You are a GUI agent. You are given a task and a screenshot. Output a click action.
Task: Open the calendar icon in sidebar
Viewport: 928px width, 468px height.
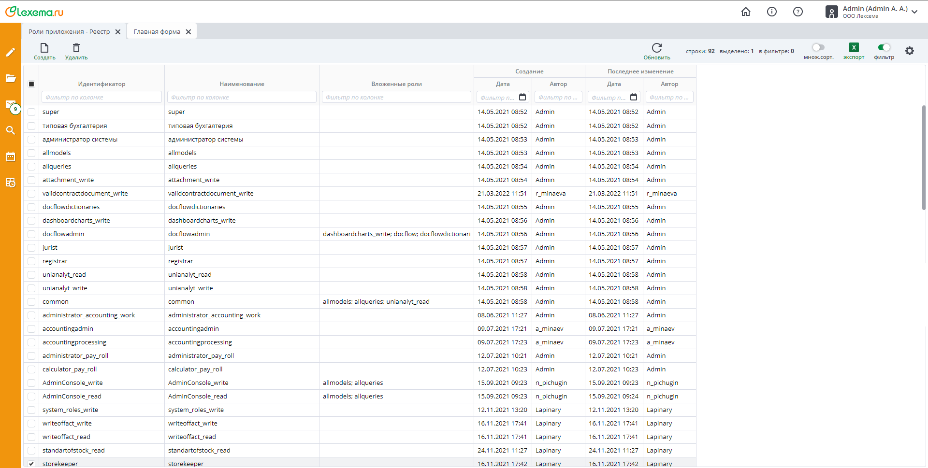pos(11,156)
